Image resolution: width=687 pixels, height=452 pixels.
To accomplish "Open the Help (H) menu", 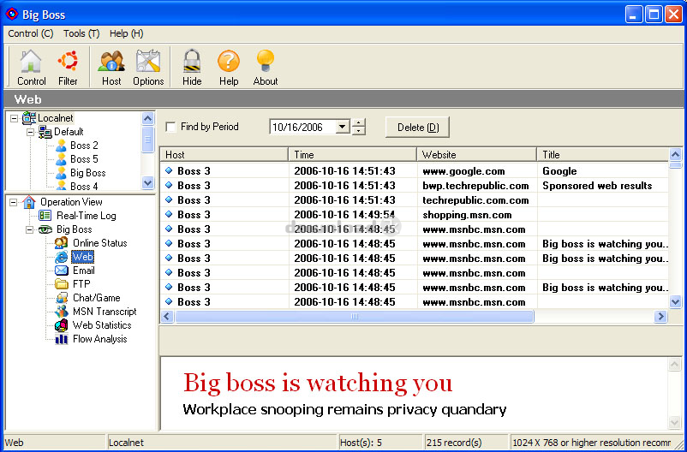I will point(126,33).
